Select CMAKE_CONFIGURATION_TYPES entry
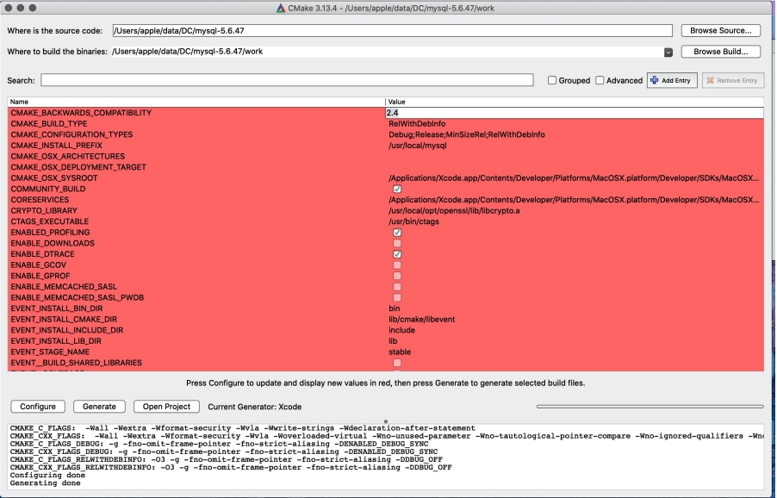 click(x=71, y=134)
